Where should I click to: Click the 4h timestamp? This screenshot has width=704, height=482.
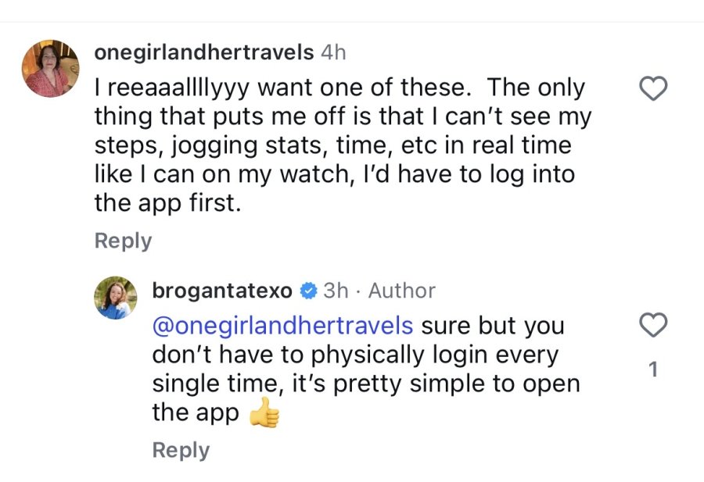coord(333,52)
